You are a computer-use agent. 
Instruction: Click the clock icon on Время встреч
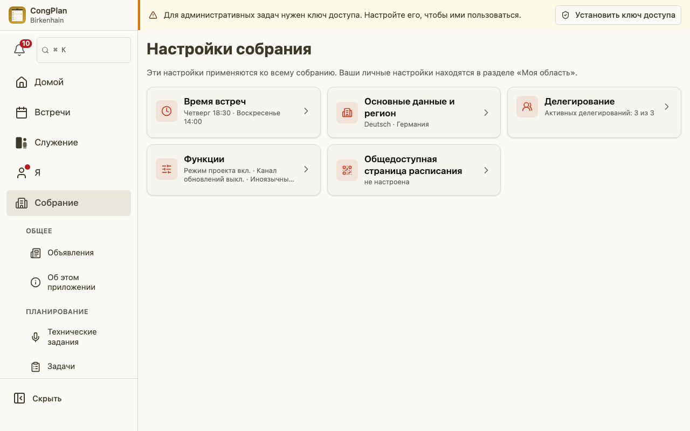pyautogui.click(x=167, y=111)
